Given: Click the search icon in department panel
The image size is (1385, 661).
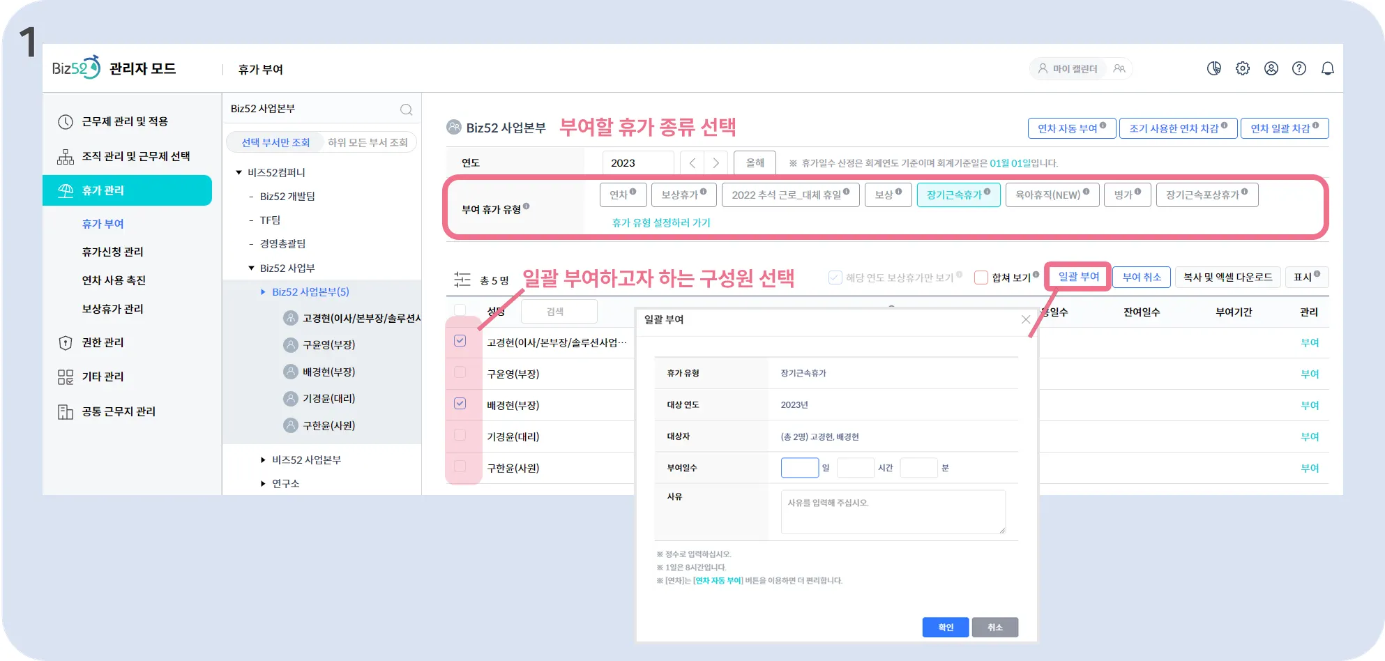Looking at the screenshot, I should 406,109.
